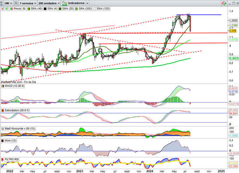Open the 1 semana timeframe dropdown
This screenshot has height=173, width=239.
(x=28, y=3)
